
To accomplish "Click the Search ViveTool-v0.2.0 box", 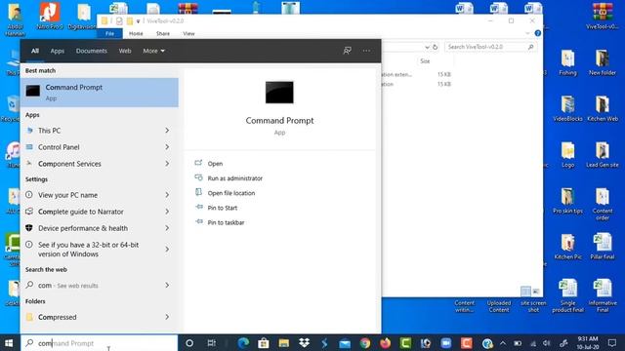I will (x=490, y=47).
